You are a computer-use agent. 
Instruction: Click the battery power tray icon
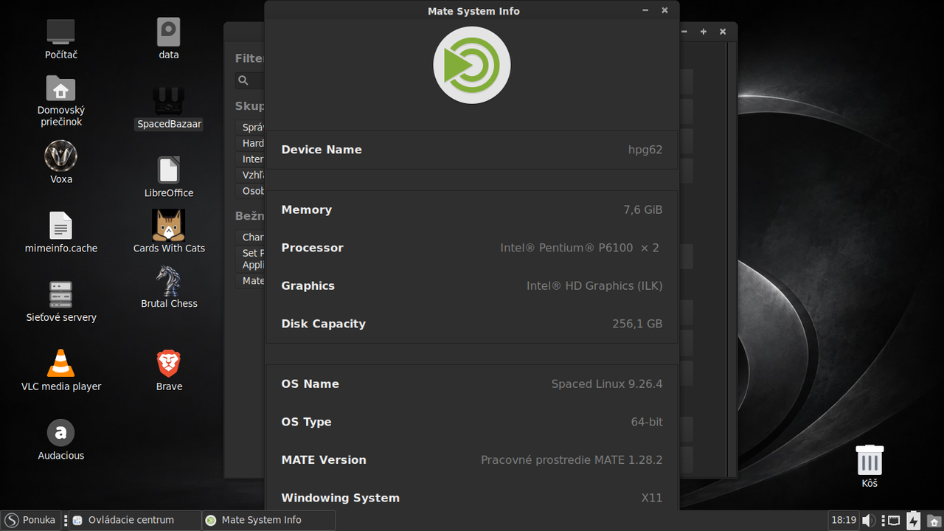pyautogui.click(x=914, y=521)
